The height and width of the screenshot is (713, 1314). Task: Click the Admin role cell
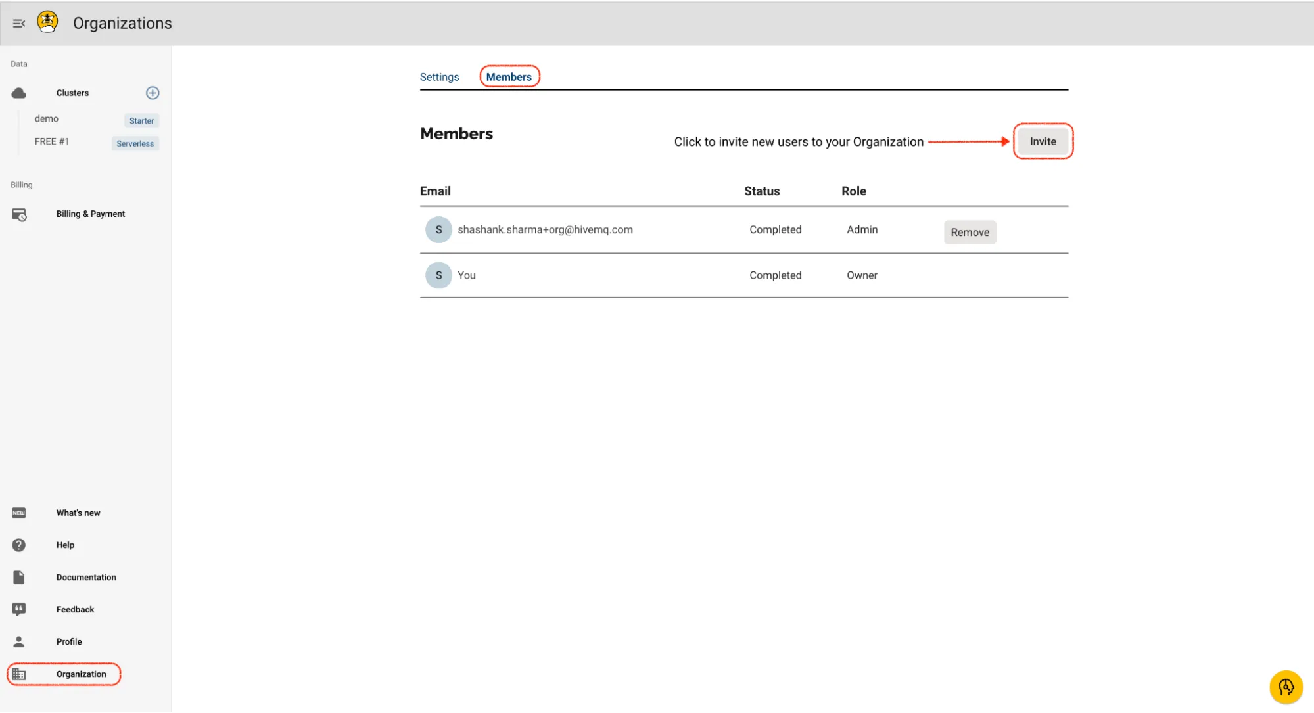click(x=862, y=229)
